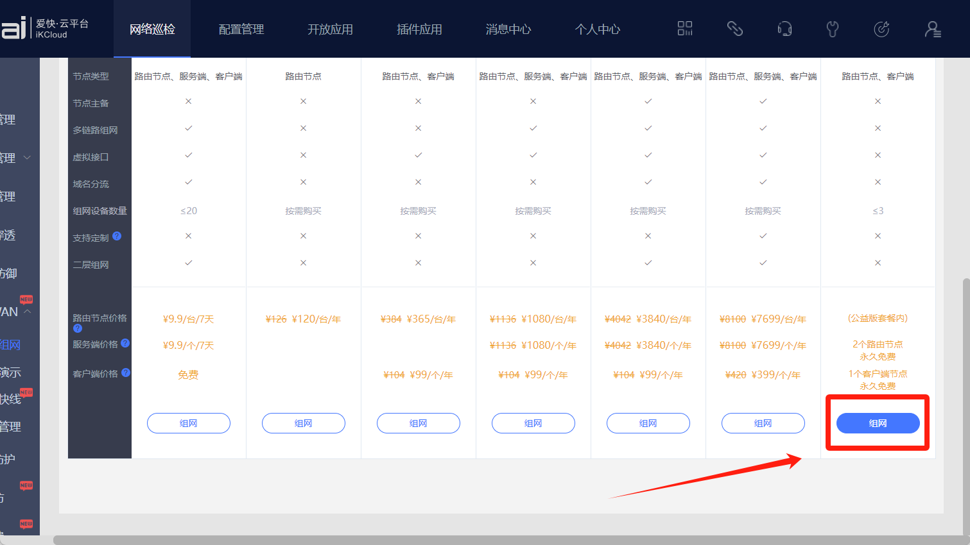Click help icon next to 支持定制
The width and height of the screenshot is (970, 545).
(117, 236)
